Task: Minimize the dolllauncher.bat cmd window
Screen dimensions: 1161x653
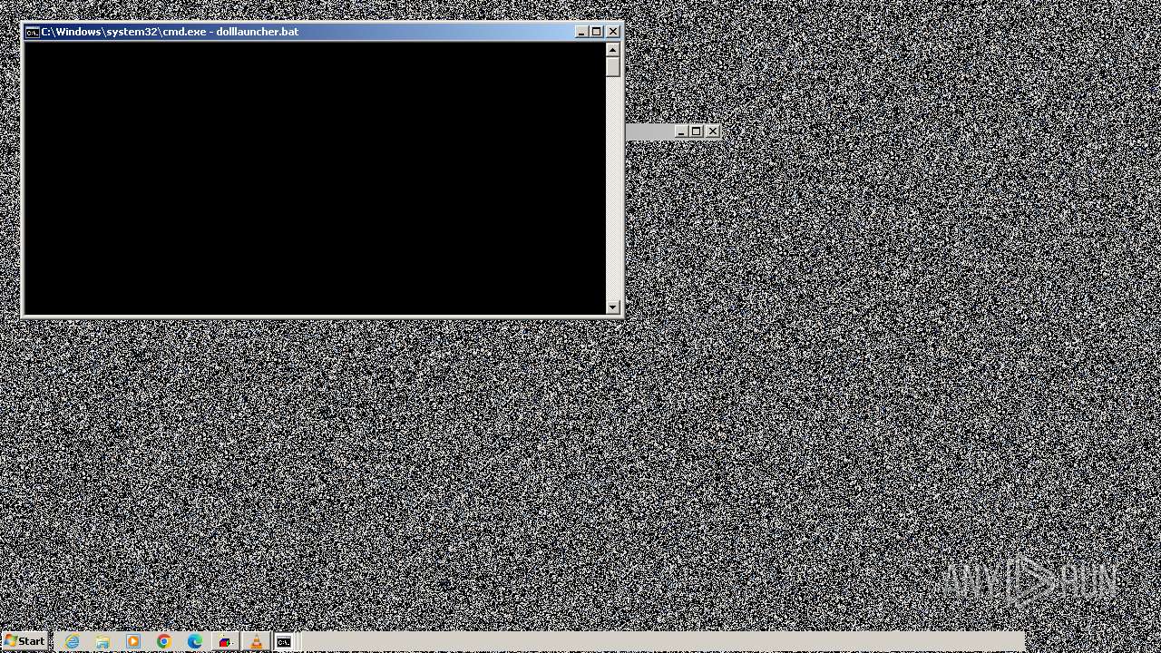Action: [x=581, y=32]
